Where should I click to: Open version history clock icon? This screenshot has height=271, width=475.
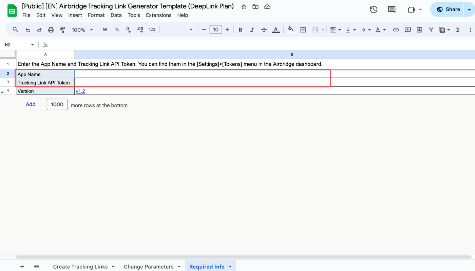(374, 9)
